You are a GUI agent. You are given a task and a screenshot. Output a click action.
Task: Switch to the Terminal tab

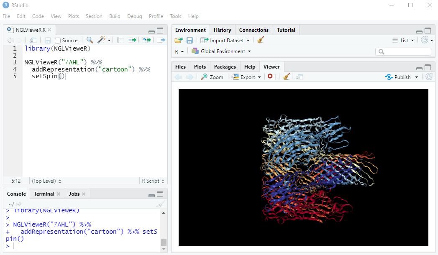pyautogui.click(x=44, y=194)
